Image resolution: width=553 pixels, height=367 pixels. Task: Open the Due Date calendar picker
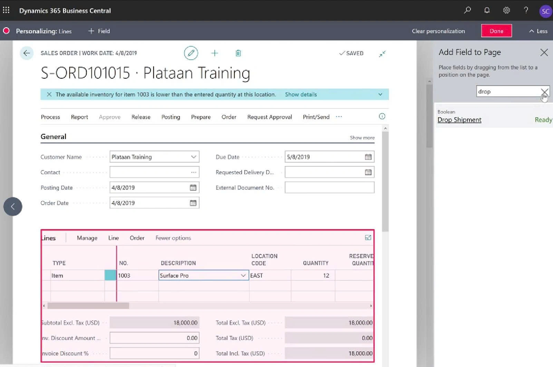coord(368,157)
